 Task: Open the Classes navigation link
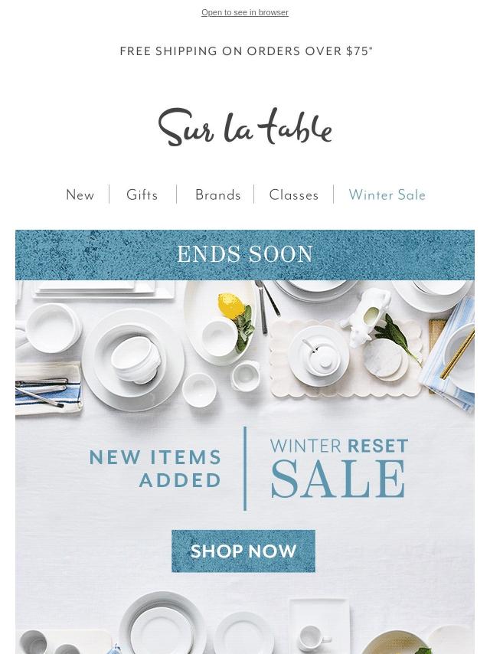[294, 195]
